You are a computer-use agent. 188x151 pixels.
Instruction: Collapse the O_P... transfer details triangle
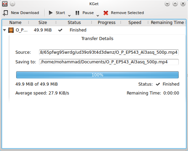4,30
